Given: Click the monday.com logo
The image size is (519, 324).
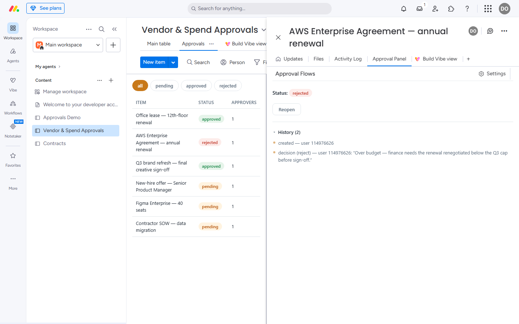Looking at the screenshot, I should tap(14, 9).
